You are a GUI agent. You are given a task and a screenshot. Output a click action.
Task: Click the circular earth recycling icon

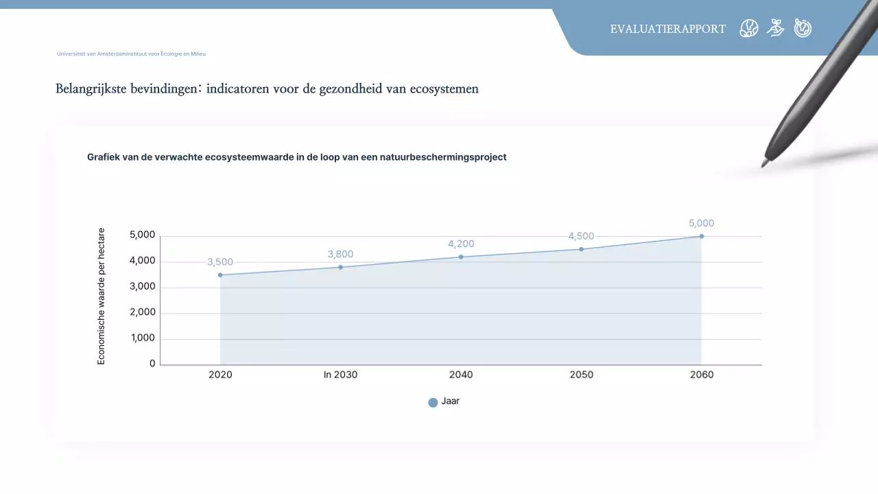(x=803, y=28)
